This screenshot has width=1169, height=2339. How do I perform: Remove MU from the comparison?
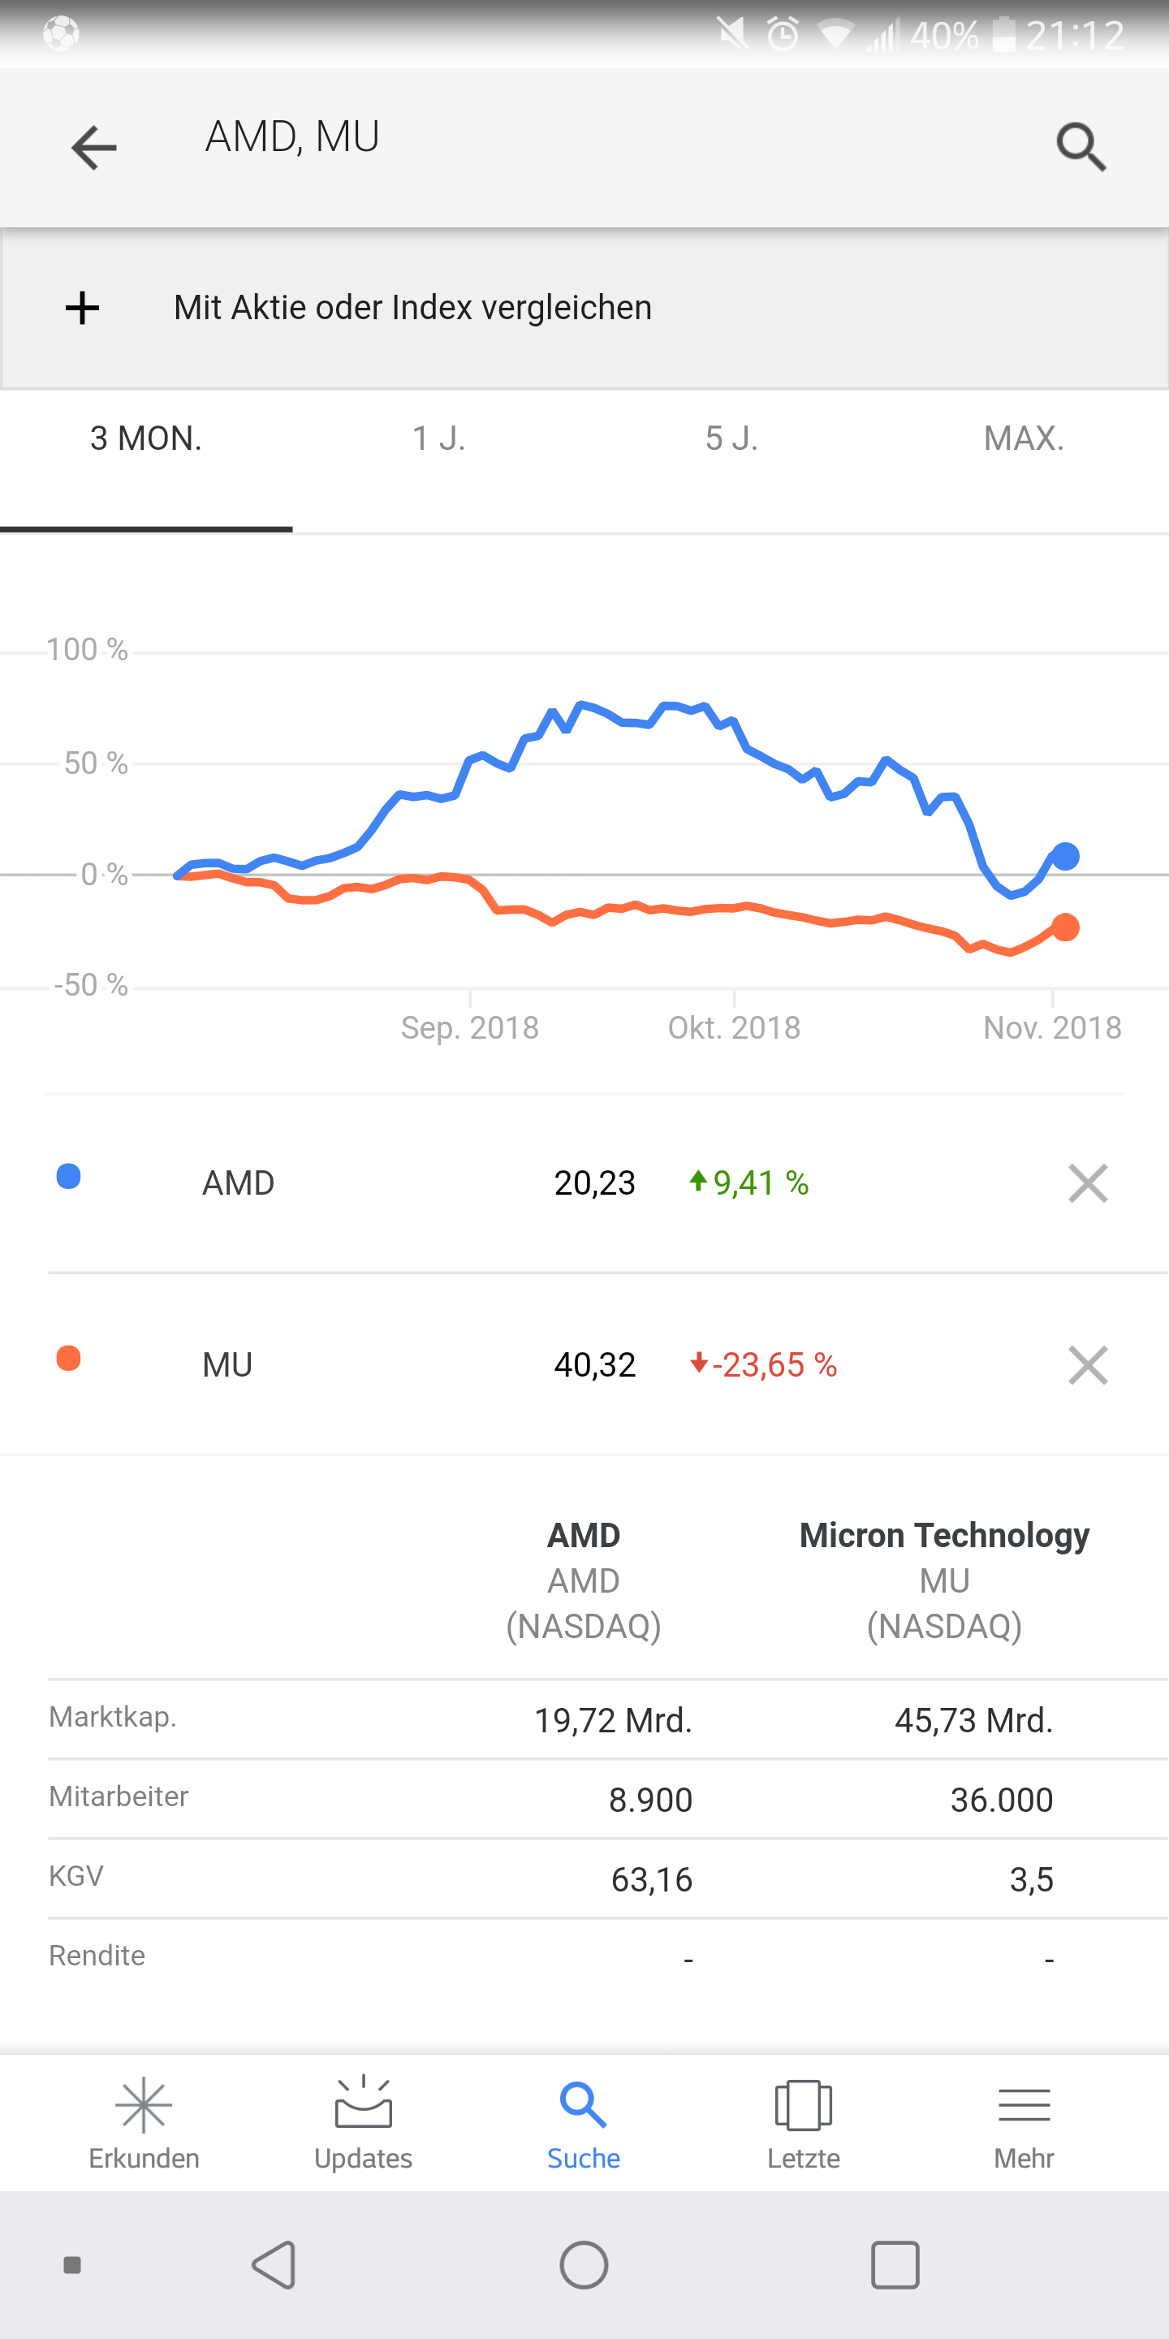[x=1087, y=1364]
